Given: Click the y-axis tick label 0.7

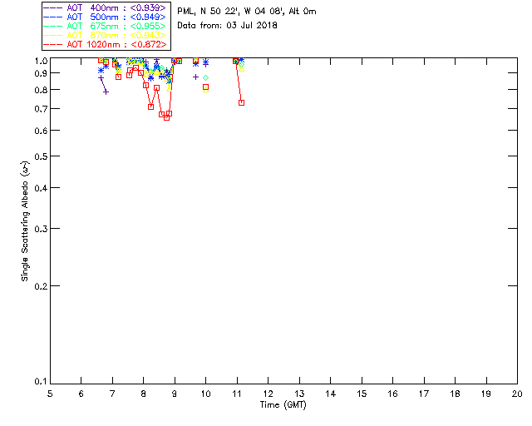Looking at the screenshot, I should 41,109.
